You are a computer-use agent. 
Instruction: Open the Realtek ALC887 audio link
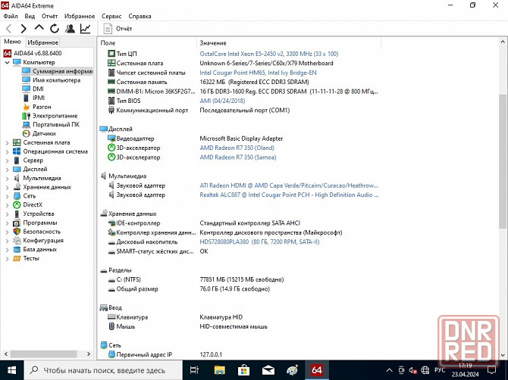pos(289,195)
